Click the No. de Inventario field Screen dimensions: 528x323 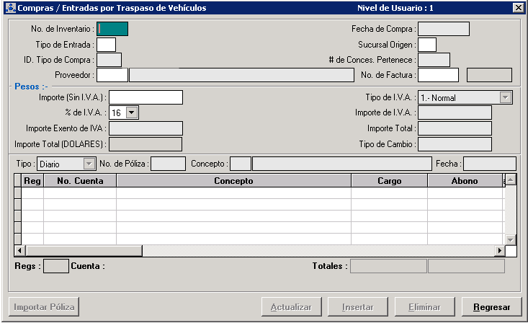point(112,29)
